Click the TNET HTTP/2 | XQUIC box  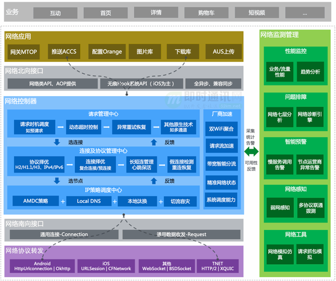click(217, 266)
